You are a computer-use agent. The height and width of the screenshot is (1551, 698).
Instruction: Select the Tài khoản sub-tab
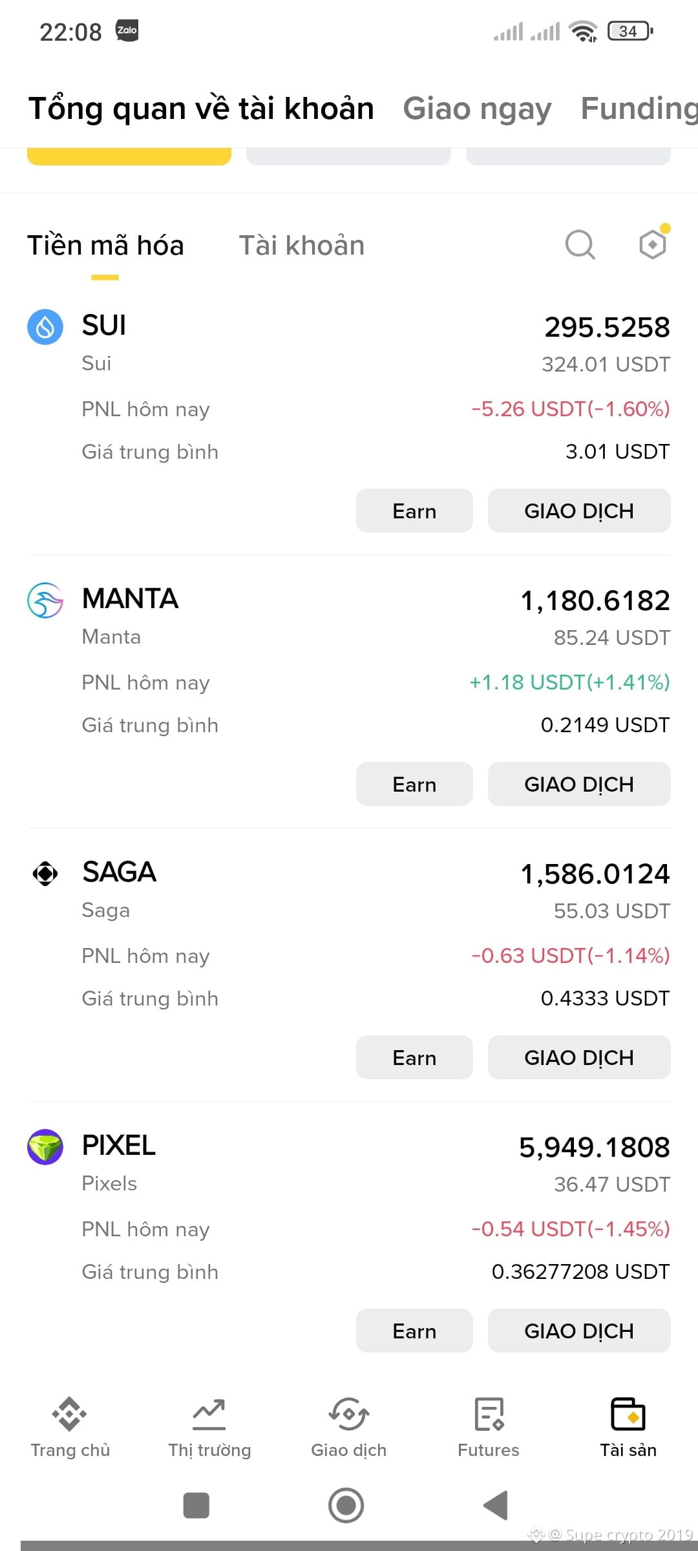pyautogui.click(x=302, y=246)
